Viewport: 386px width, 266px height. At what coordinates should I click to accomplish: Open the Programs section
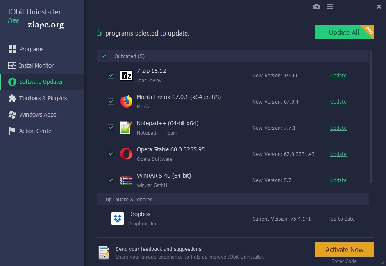(42, 49)
